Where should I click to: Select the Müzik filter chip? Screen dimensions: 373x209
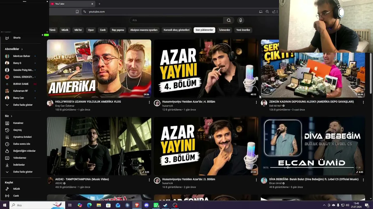pos(65,30)
